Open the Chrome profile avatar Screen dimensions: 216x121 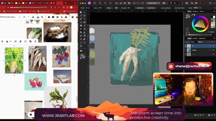[71, 7]
